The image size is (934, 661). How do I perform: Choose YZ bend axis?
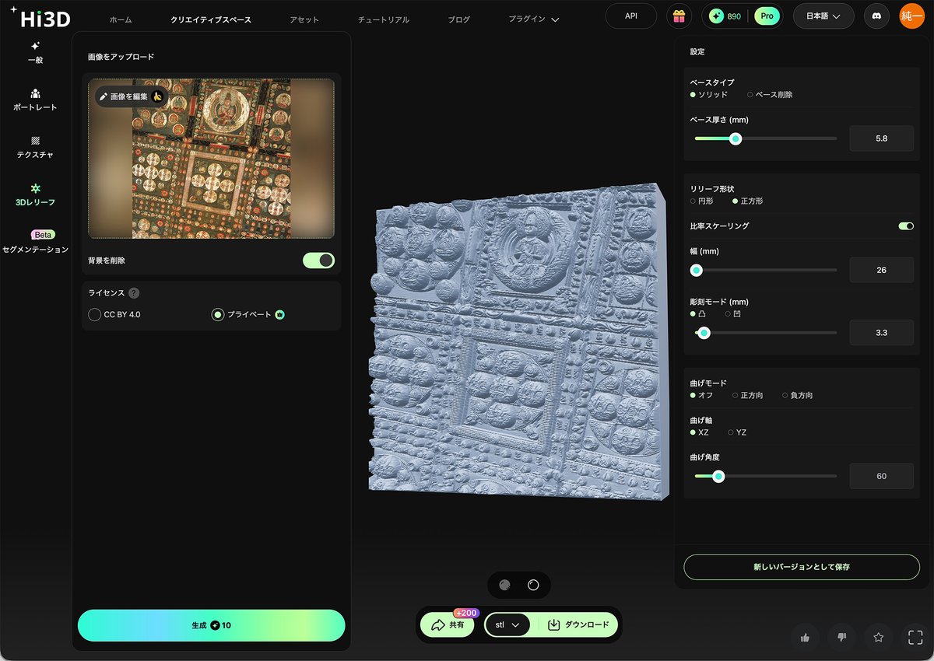tap(737, 432)
